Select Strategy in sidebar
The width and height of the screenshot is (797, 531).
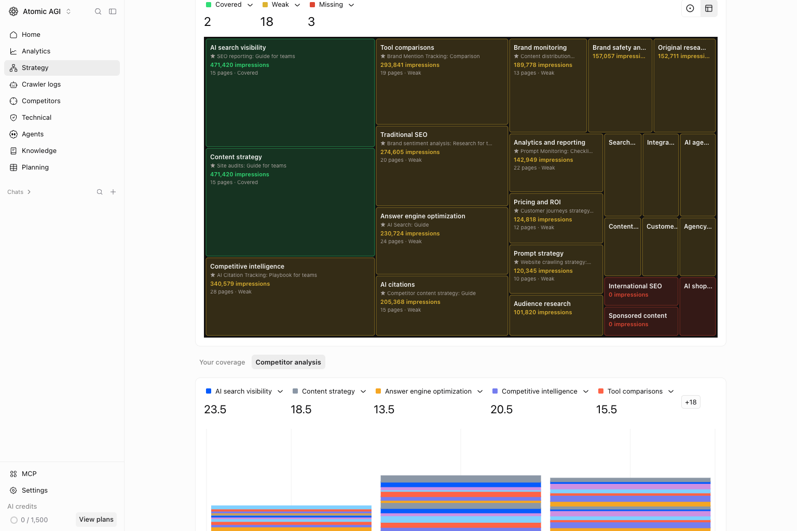pyautogui.click(x=62, y=68)
